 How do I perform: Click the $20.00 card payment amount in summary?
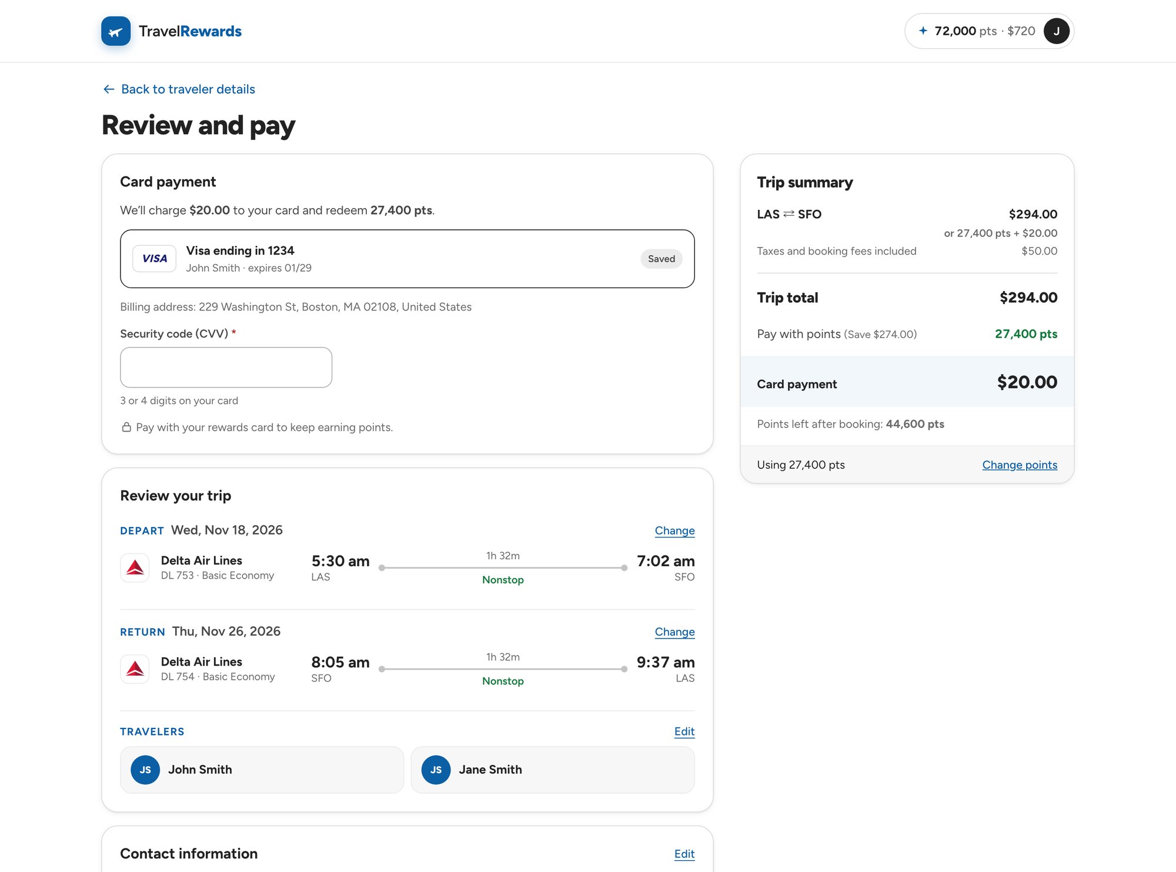[1027, 382]
